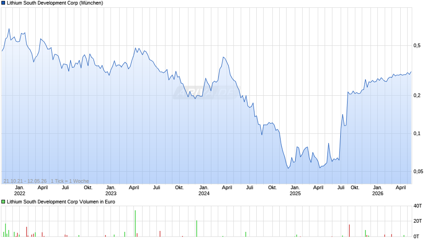Click the '0,2' price axis label
431x241 pixels.
(417, 96)
